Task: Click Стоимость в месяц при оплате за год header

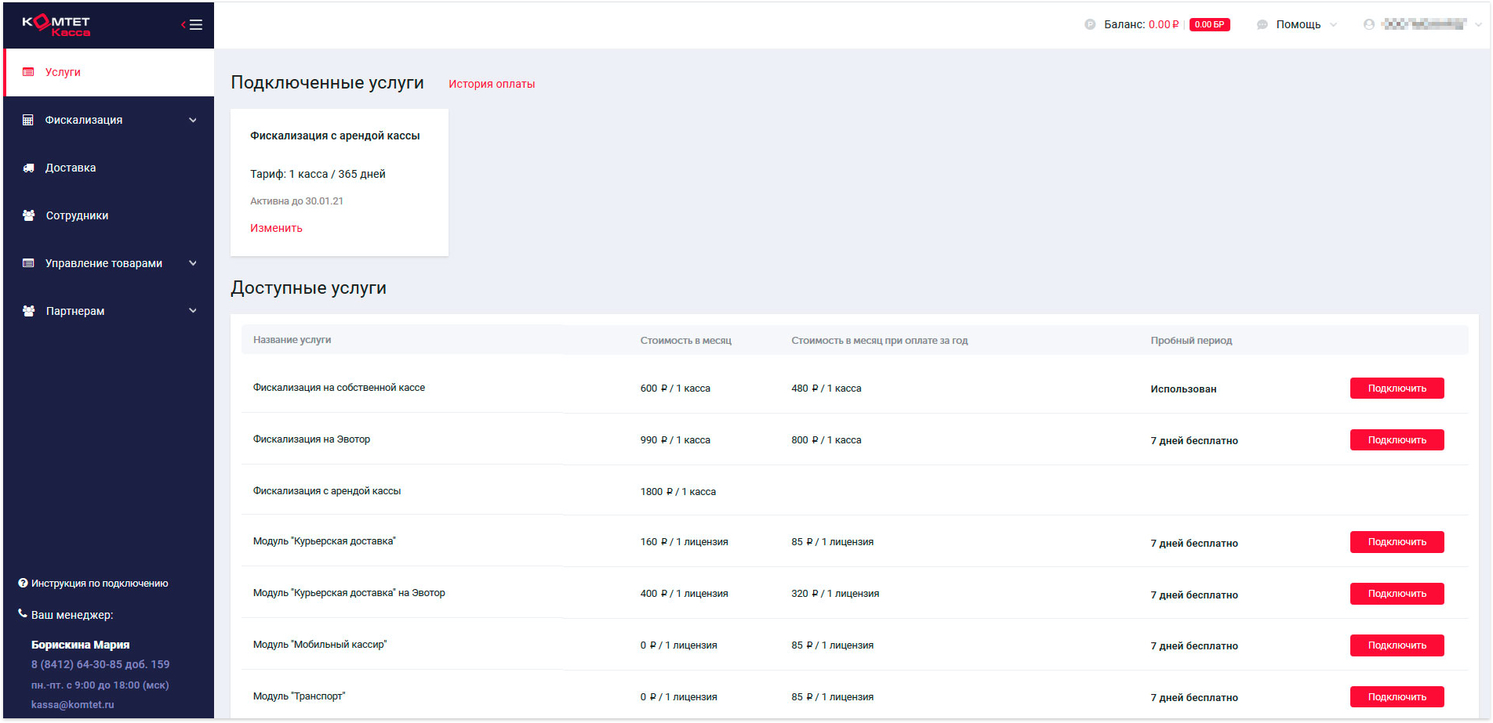Action: tap(879, 341)
